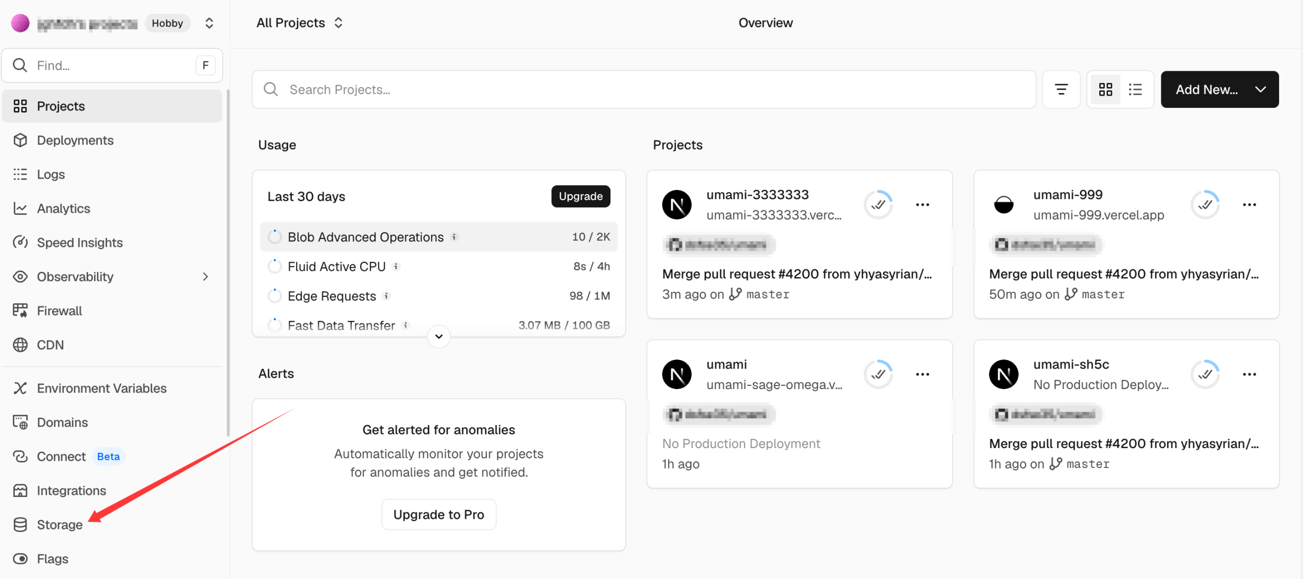Viewport: 1304px width, 579px height.
Task: Open the umami project more options menu
Action: tap(922, 374)
